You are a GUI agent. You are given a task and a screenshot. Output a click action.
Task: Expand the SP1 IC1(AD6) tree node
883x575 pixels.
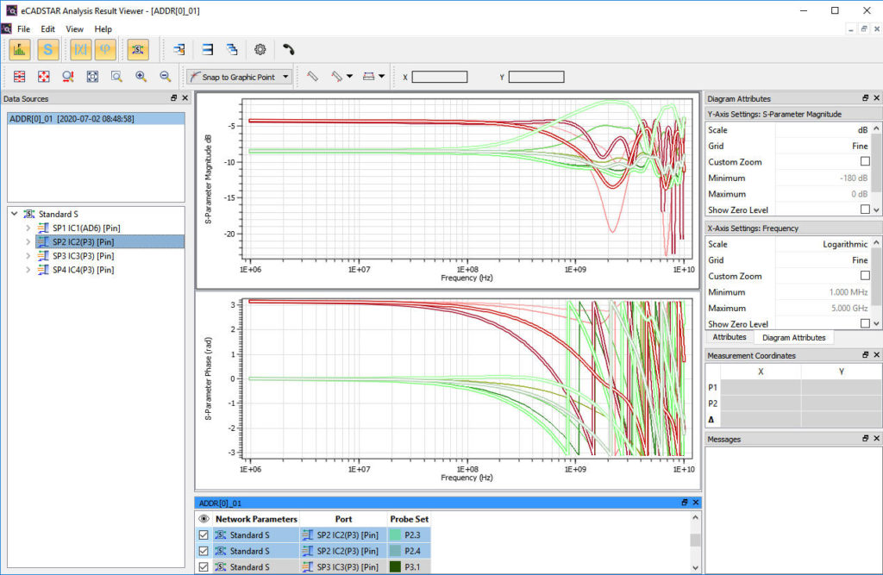pyautogui.click(x=27, y=228)
